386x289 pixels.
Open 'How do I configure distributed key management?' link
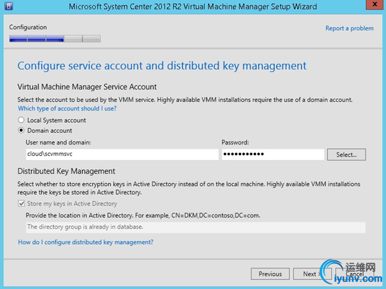(86, 242)
